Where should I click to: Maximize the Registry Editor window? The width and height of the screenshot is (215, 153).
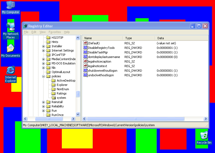pyautogui.click(x=199, y=26)
